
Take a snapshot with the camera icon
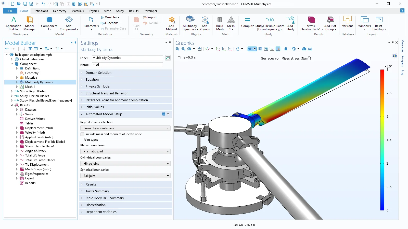coord(304,49)
